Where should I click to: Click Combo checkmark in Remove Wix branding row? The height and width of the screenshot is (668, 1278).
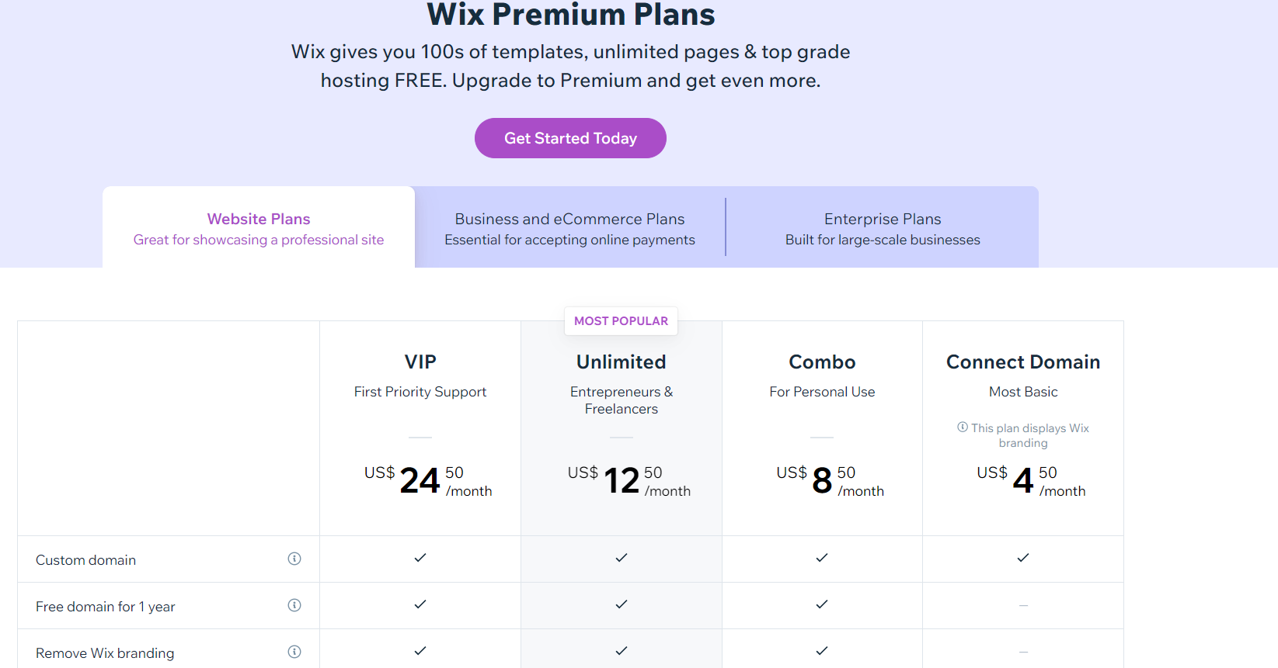point(822,651)
